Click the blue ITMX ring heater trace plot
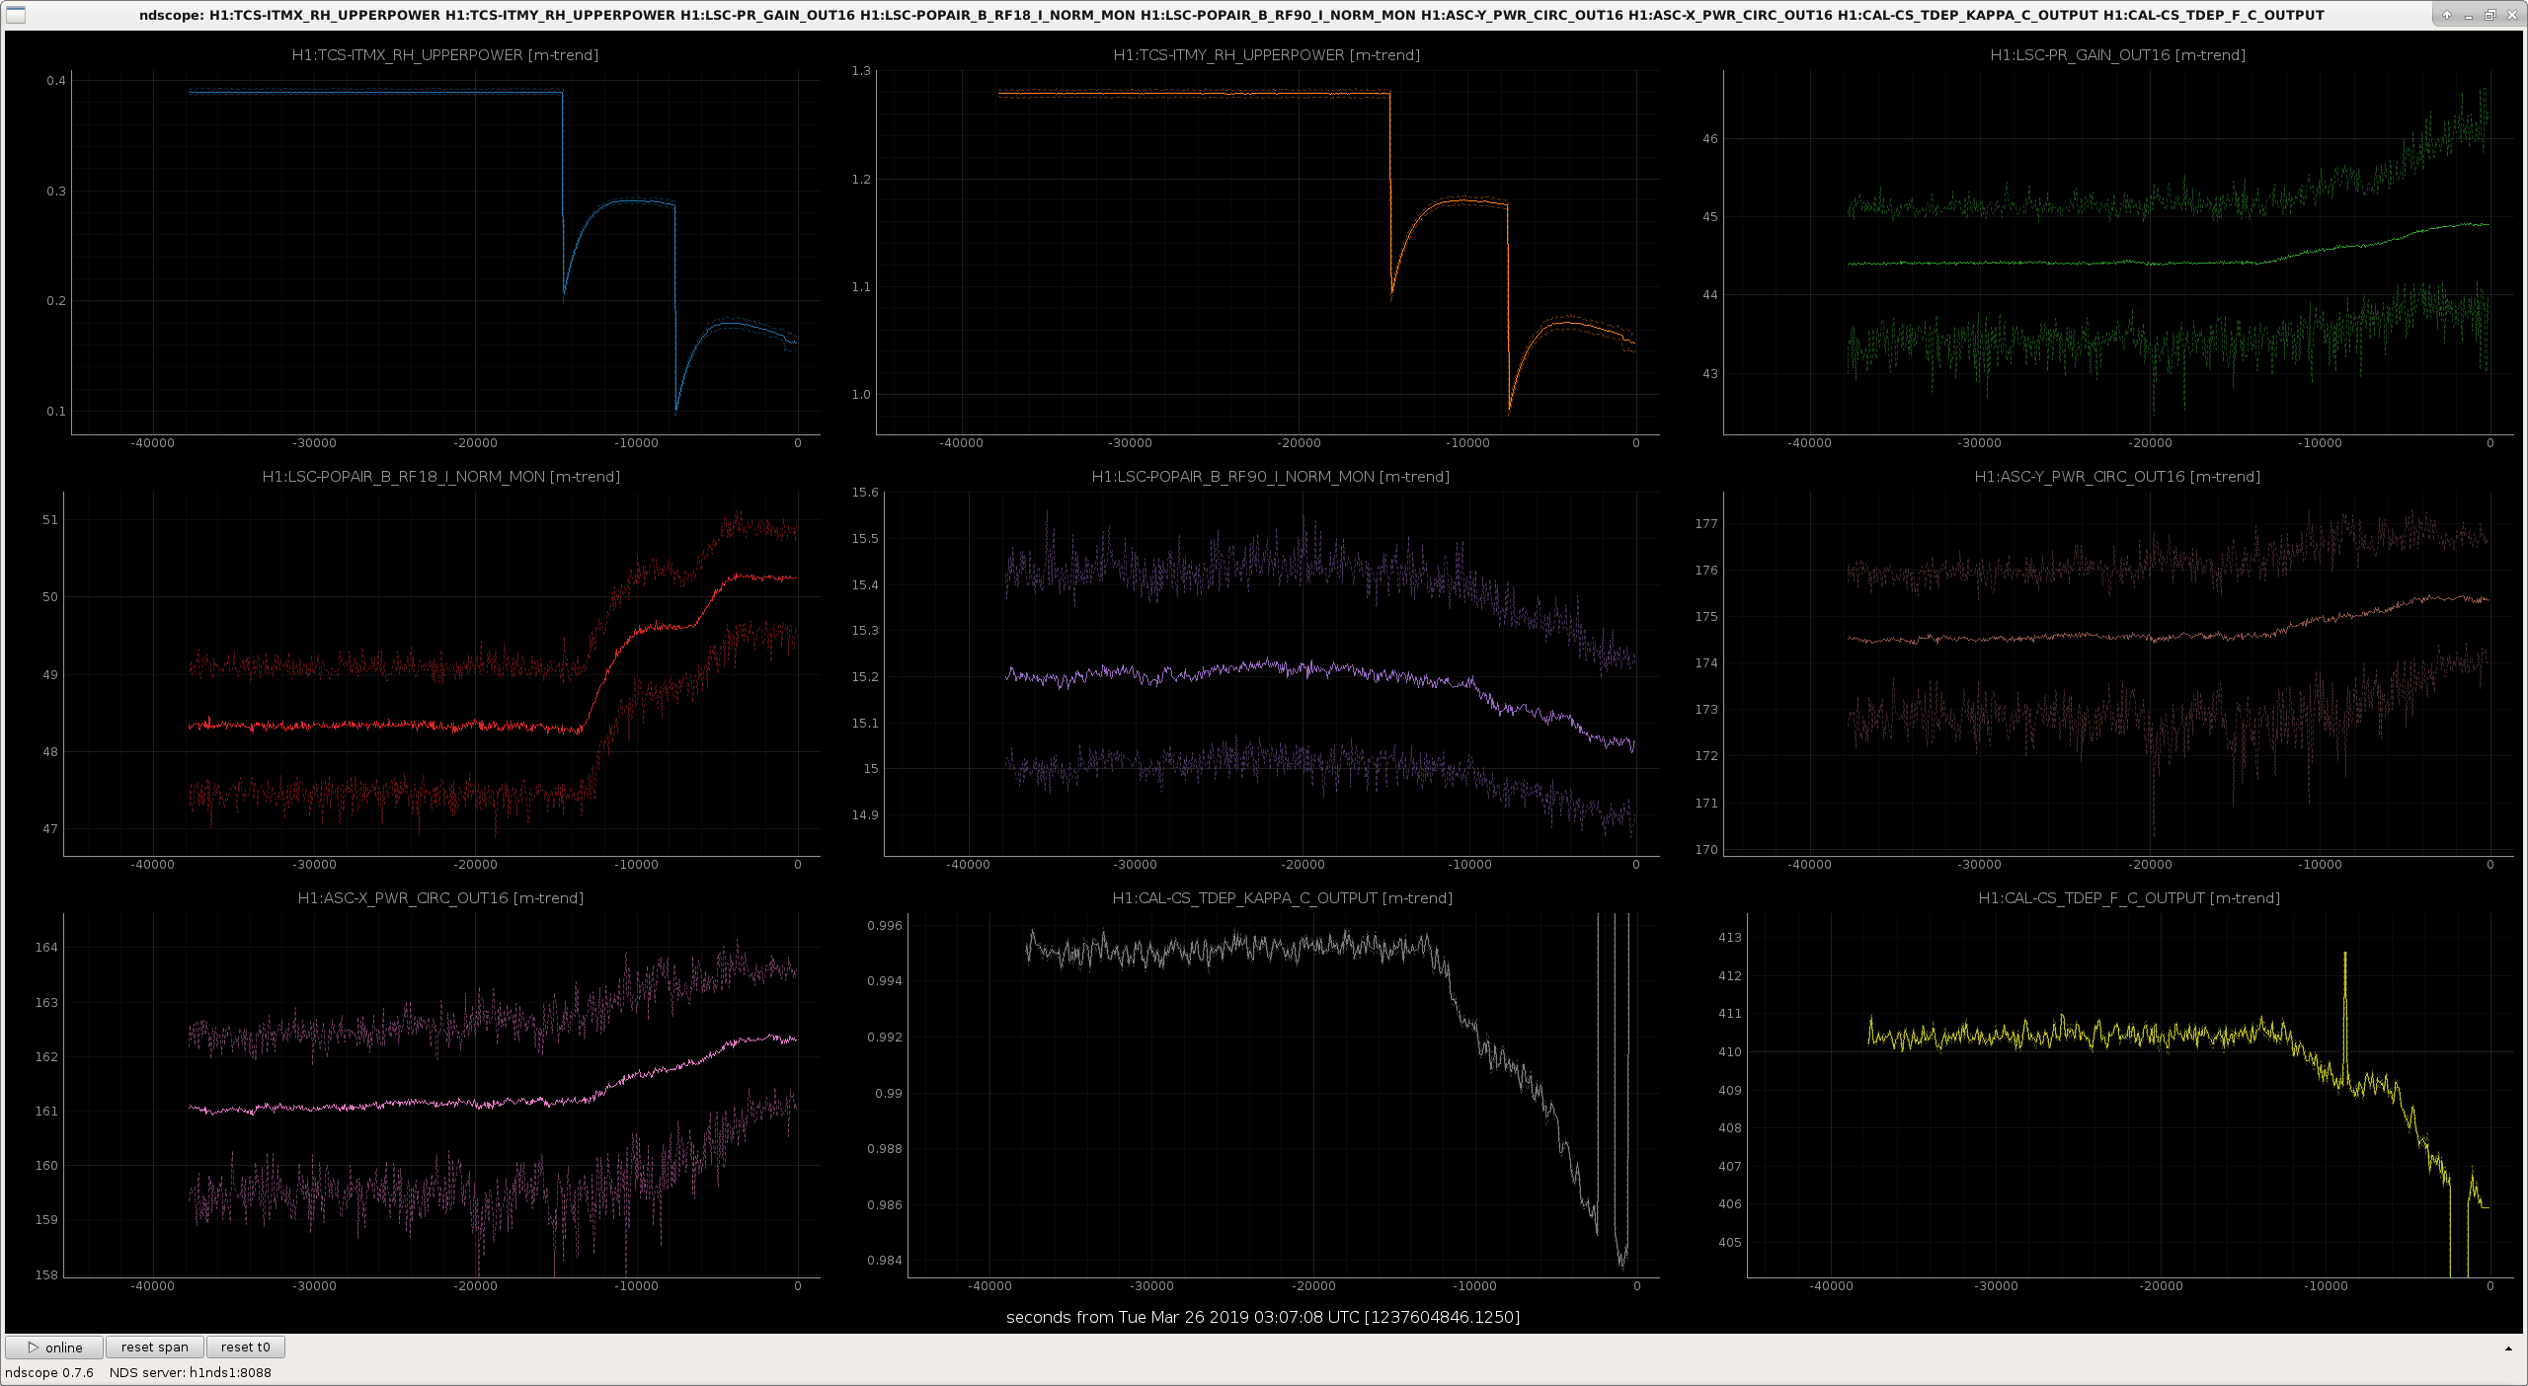 tap(446, 253)
